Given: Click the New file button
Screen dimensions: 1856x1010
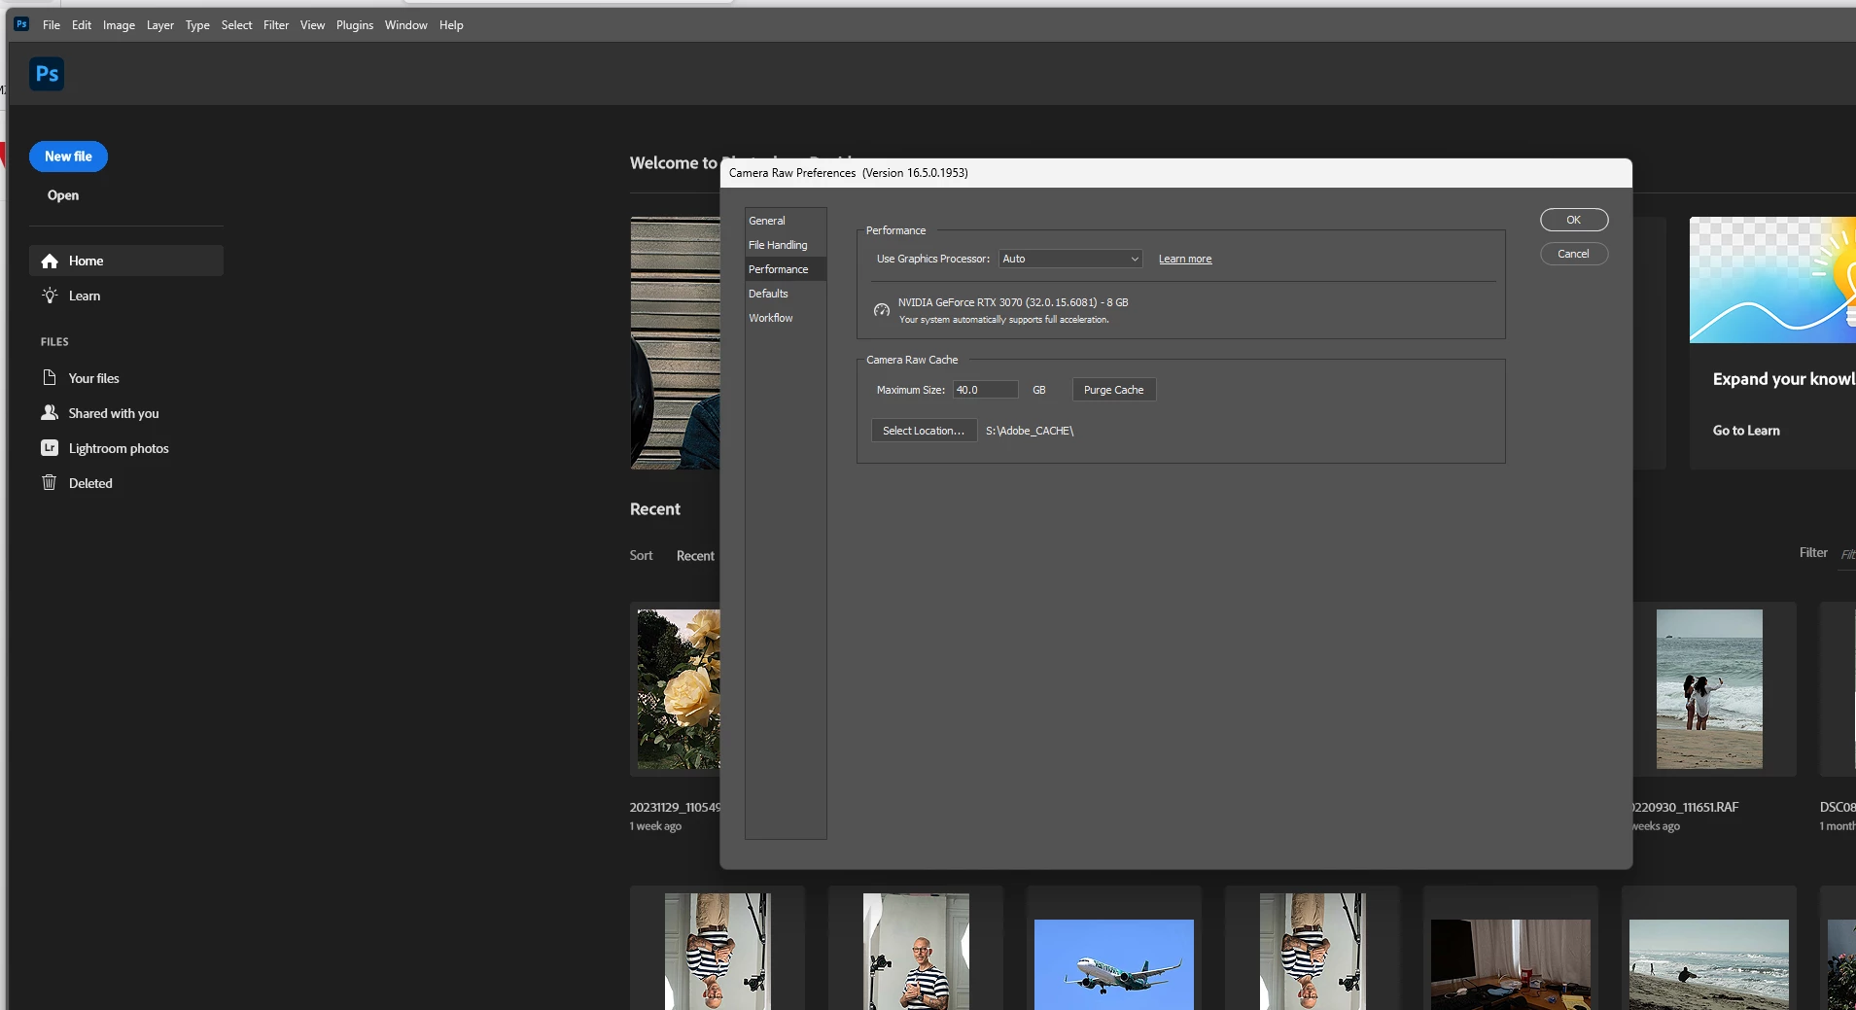Looking at the screenshot, I should coord(68,157).
